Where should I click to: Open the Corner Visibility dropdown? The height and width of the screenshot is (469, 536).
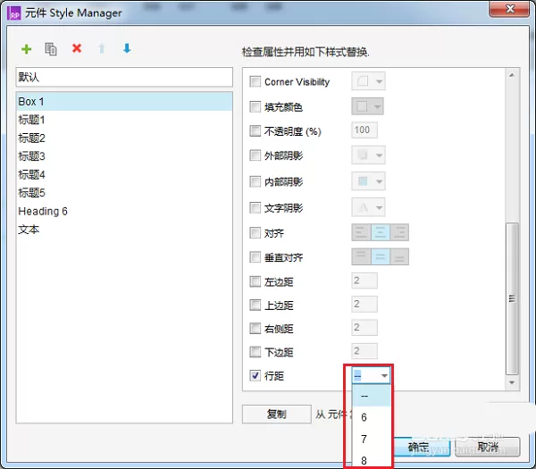[368, 81]
